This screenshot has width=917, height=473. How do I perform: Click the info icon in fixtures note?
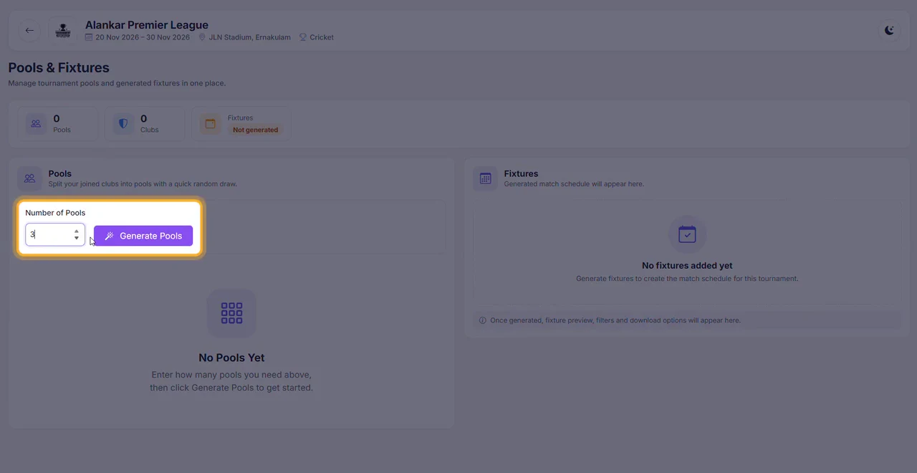pos(482,320)
